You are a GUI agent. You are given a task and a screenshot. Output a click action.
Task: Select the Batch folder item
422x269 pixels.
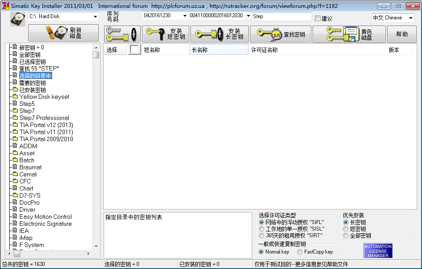pyautogui.click(x=26, y=160)
